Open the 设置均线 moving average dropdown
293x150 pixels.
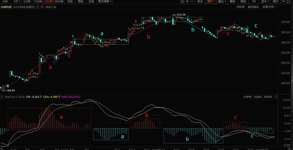click(x=269, y=7)
